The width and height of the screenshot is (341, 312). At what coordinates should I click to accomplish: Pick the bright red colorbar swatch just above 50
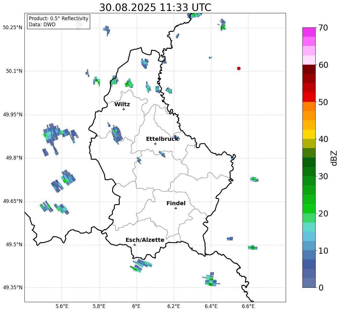tap(309, 97)
